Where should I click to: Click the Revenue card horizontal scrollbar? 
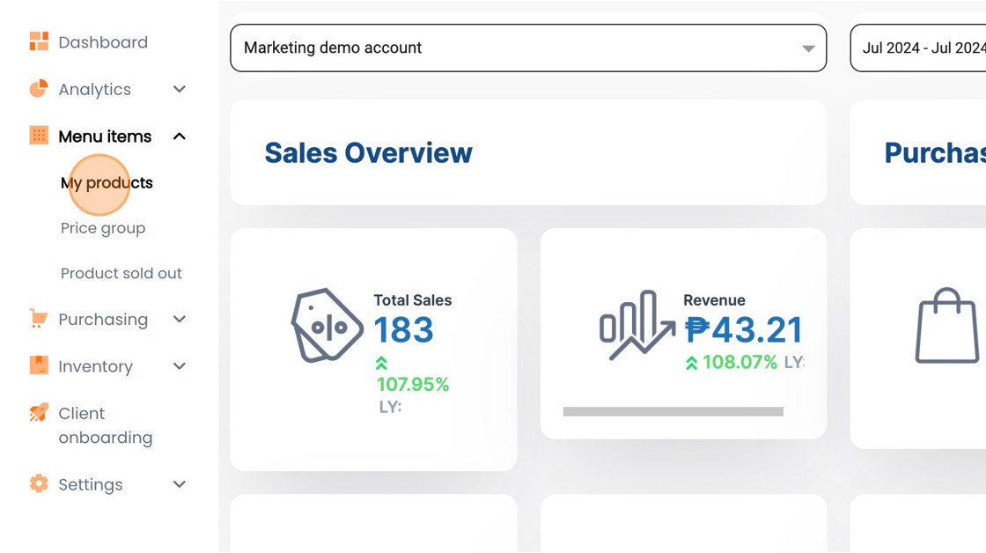click(673, 411)
